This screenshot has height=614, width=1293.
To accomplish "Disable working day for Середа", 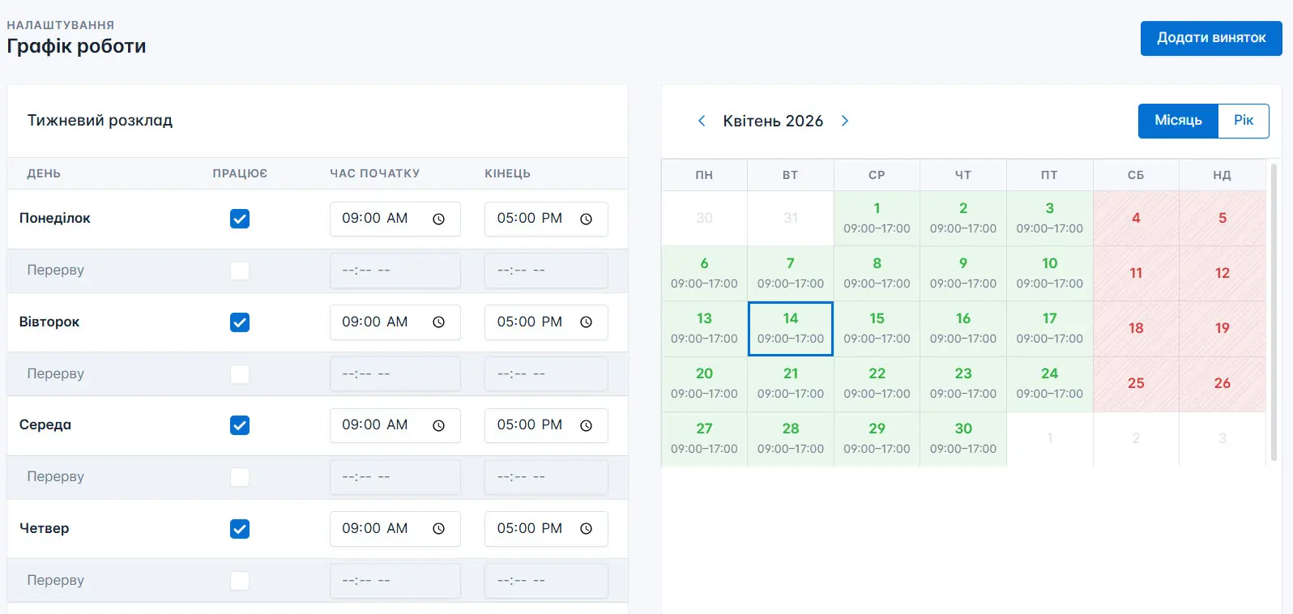I will [x=240, y=425].
